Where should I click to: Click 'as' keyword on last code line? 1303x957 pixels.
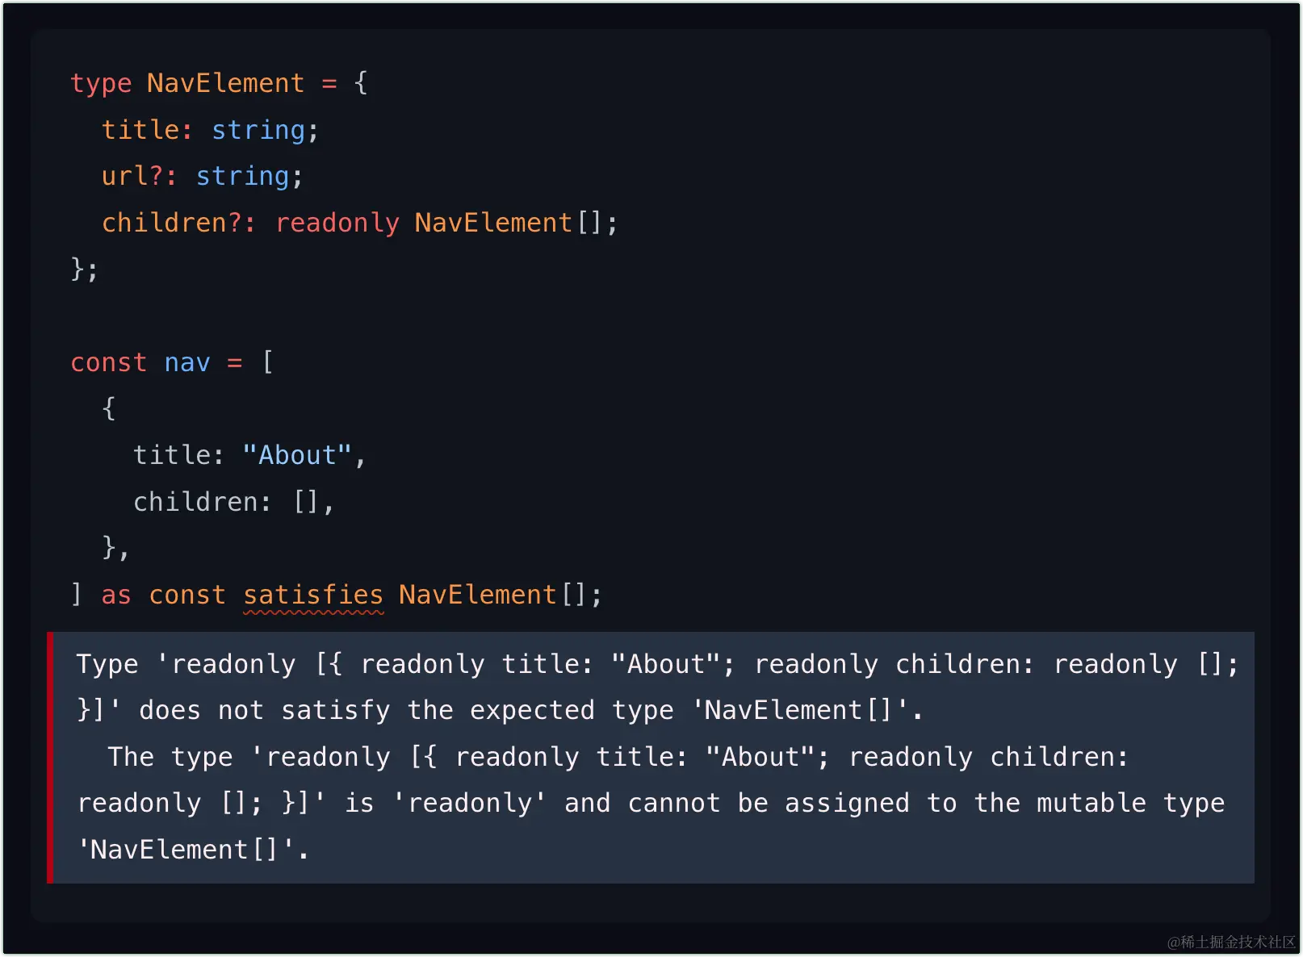point(116,596)
